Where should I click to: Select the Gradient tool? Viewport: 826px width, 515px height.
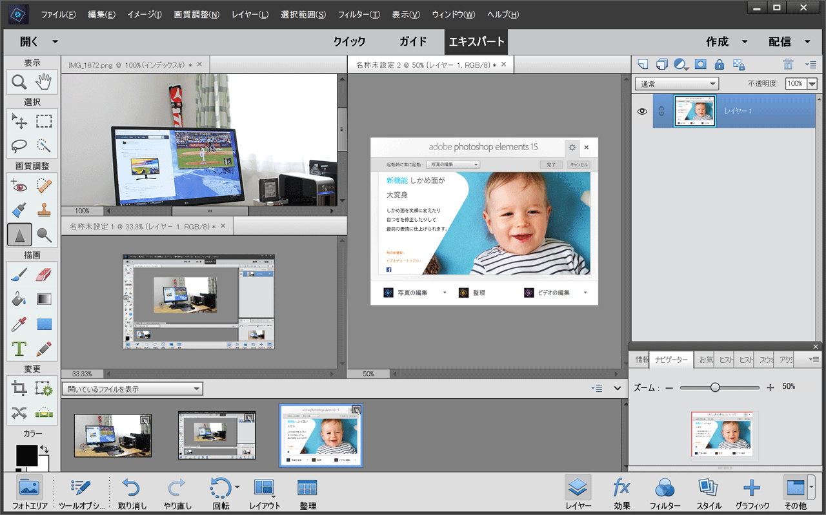tap(44, 299)
